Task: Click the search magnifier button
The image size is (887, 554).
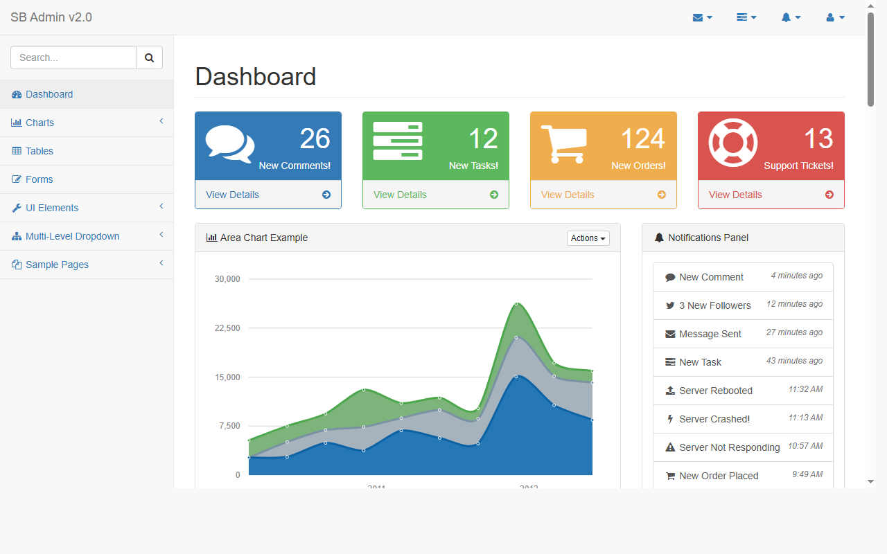Action: [149, 57]
